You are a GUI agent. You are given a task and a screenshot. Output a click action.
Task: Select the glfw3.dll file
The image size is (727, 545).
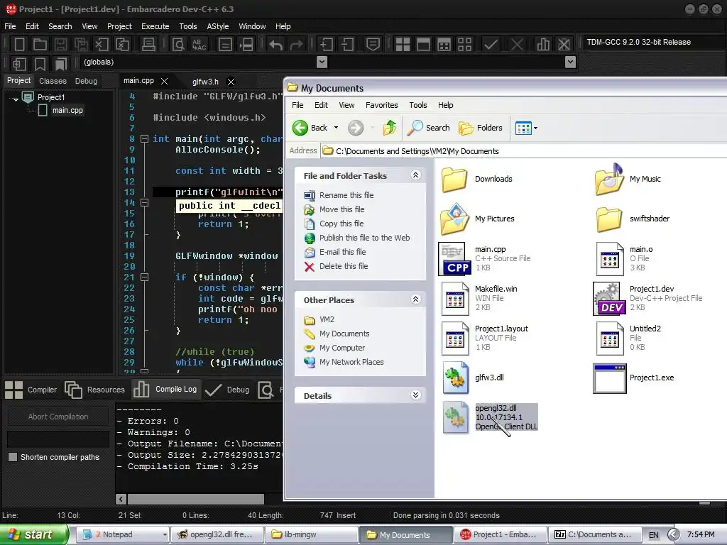point(474,378)
